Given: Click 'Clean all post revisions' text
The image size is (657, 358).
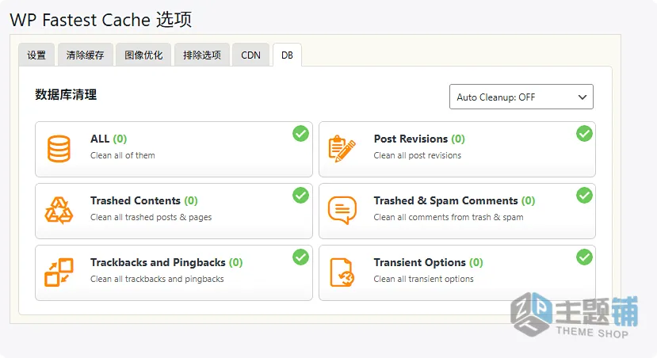Looking at the screenshot, I should tap(418, 155).
